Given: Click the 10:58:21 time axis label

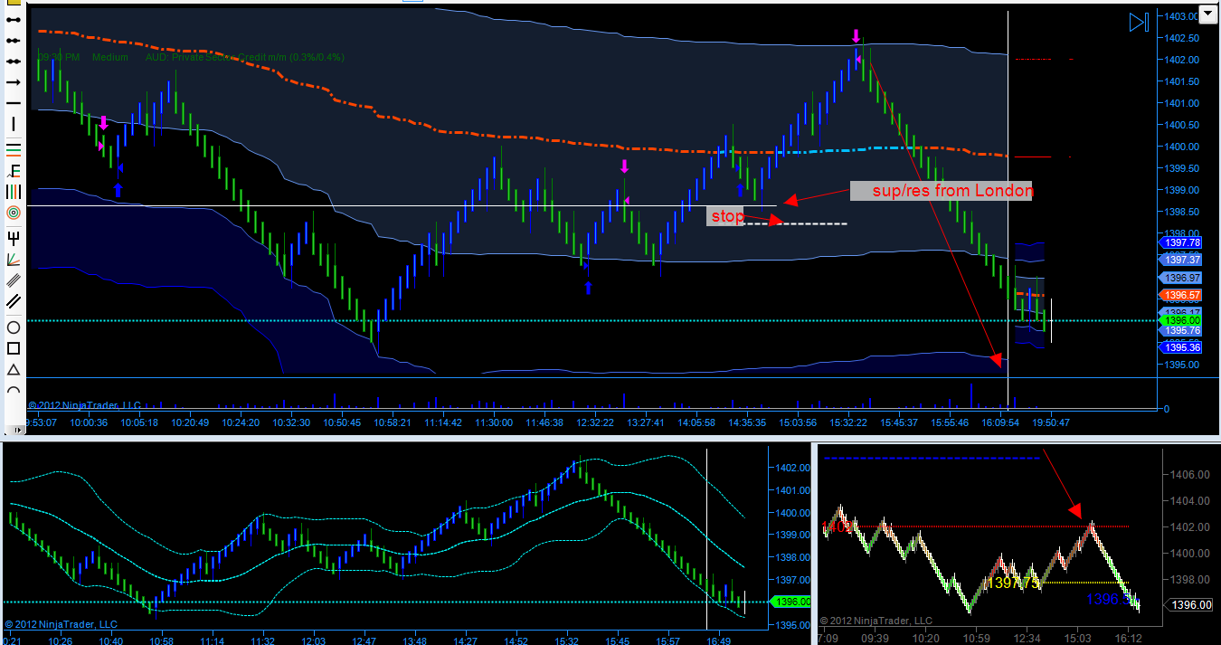Looking at the screenshot, I should pos(393,422).
